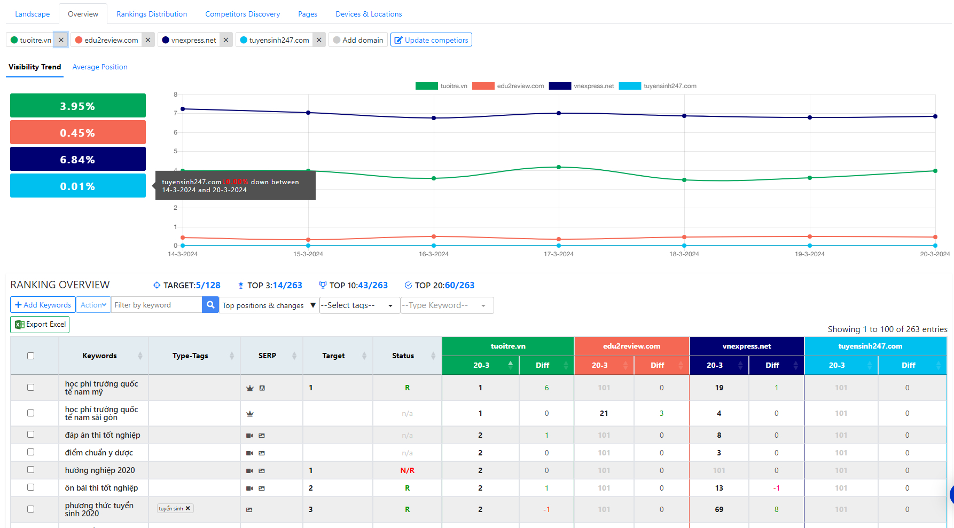Click the navy 6.84% visibility box
The image size is (954, 528).
coord(78,159)
